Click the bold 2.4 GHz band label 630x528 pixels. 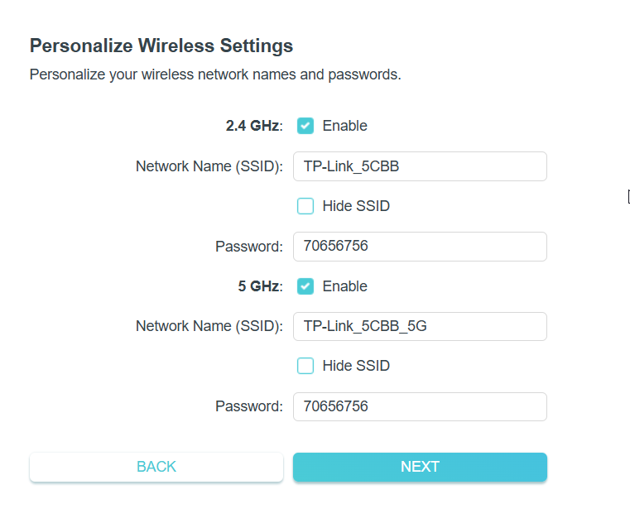pyautogui.click(x=254, y=126)
